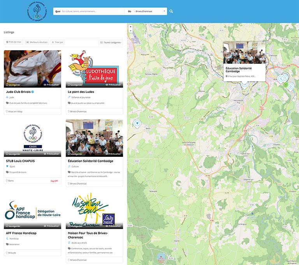This screenshot has height=265, width=299.
Task: Click the Accès aux droits category icon
Action: click(69, 243)
